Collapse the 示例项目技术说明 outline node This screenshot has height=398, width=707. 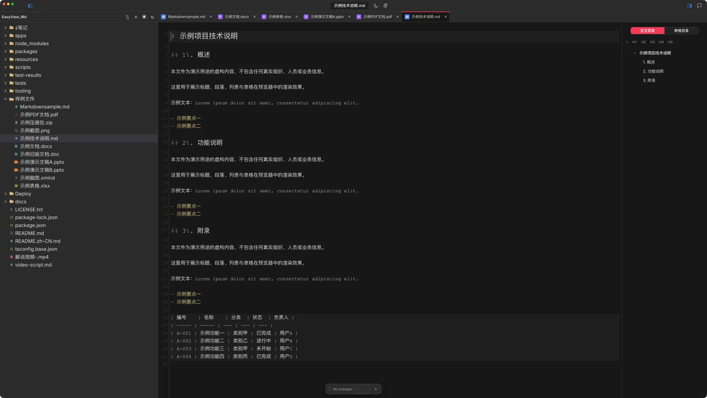pyautogui.click(x=635, y=53)
